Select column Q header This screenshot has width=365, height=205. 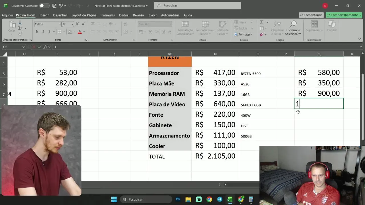point(319,54)
